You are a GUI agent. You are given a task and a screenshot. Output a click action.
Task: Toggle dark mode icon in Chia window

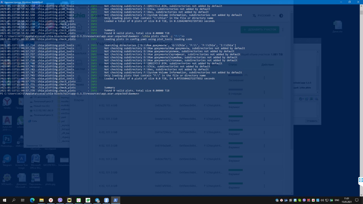281,16
